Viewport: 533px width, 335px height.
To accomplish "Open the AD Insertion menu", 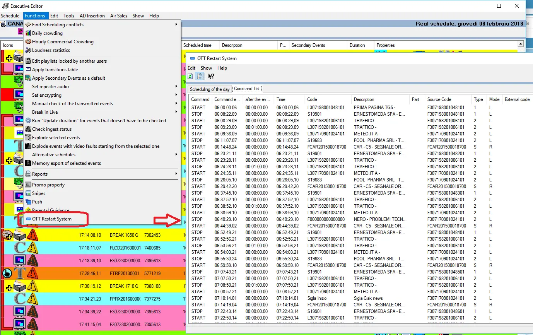I will coord(92,16).
